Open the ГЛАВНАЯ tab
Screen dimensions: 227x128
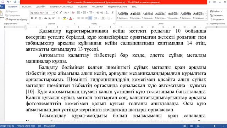(x=13, y=7)
